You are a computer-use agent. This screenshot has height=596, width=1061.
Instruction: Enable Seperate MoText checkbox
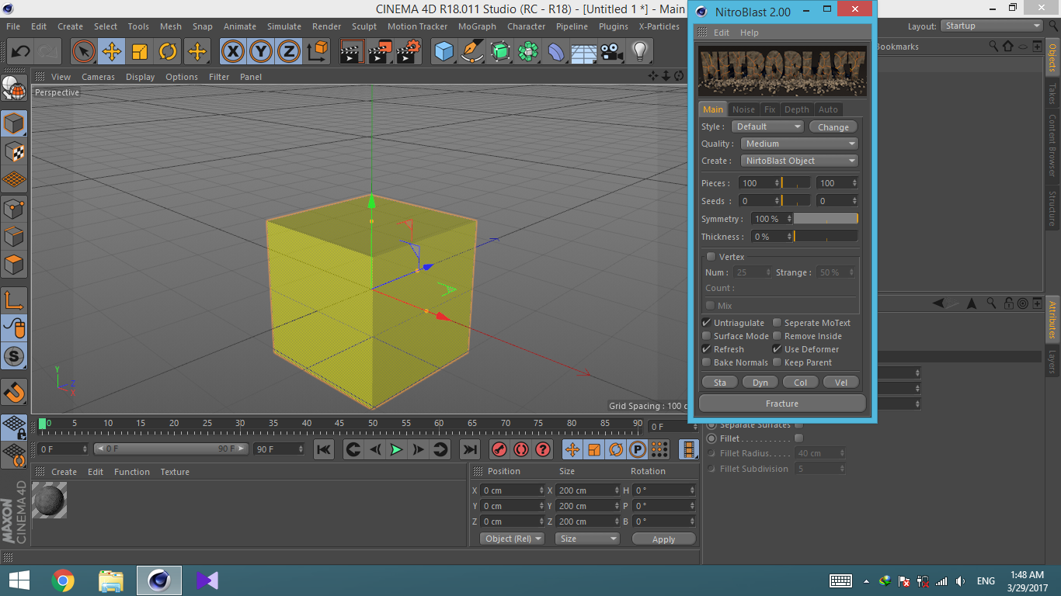pos(777,323)
